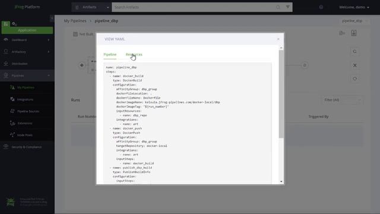
Task: Open the Welcome, demo user menu
Action: point(354,7)
